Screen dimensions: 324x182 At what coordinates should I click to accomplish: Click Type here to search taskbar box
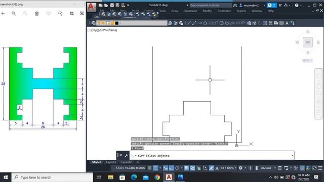coord(52,177)
